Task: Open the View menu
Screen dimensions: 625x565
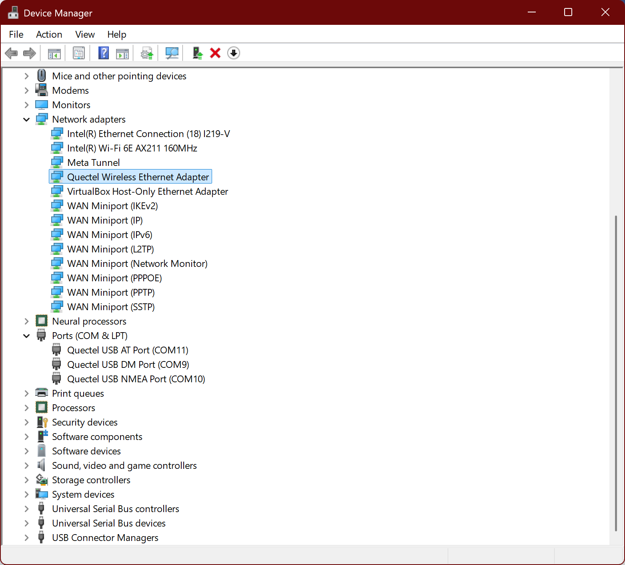Action: [x=84, y=34]
